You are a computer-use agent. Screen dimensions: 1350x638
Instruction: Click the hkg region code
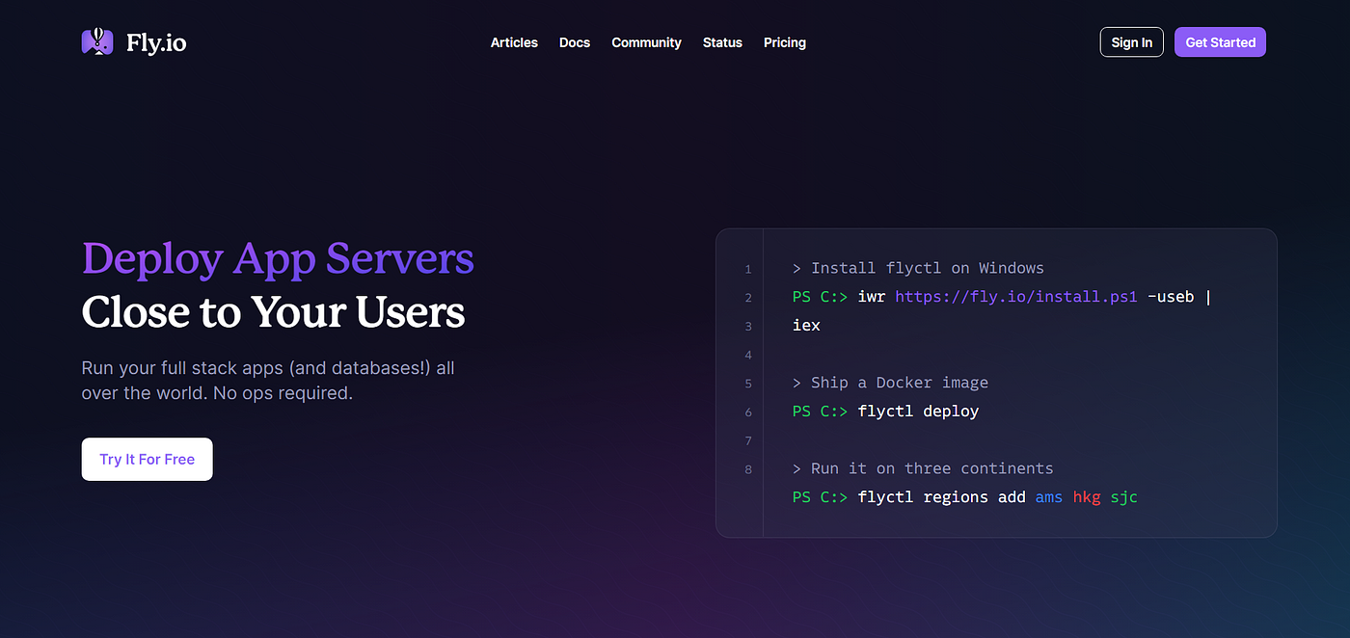click(x=1087, y=497)
